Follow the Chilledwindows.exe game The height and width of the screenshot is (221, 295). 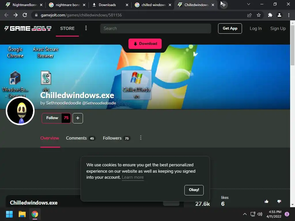[52, 118]
